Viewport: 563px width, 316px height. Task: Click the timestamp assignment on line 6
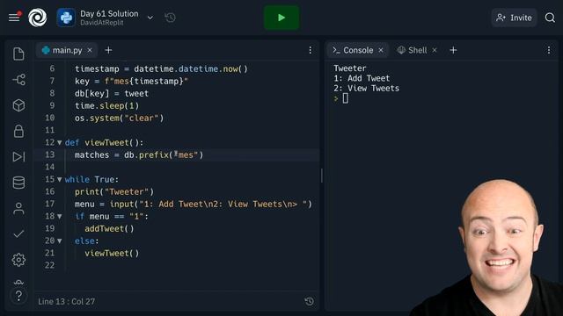161,68
